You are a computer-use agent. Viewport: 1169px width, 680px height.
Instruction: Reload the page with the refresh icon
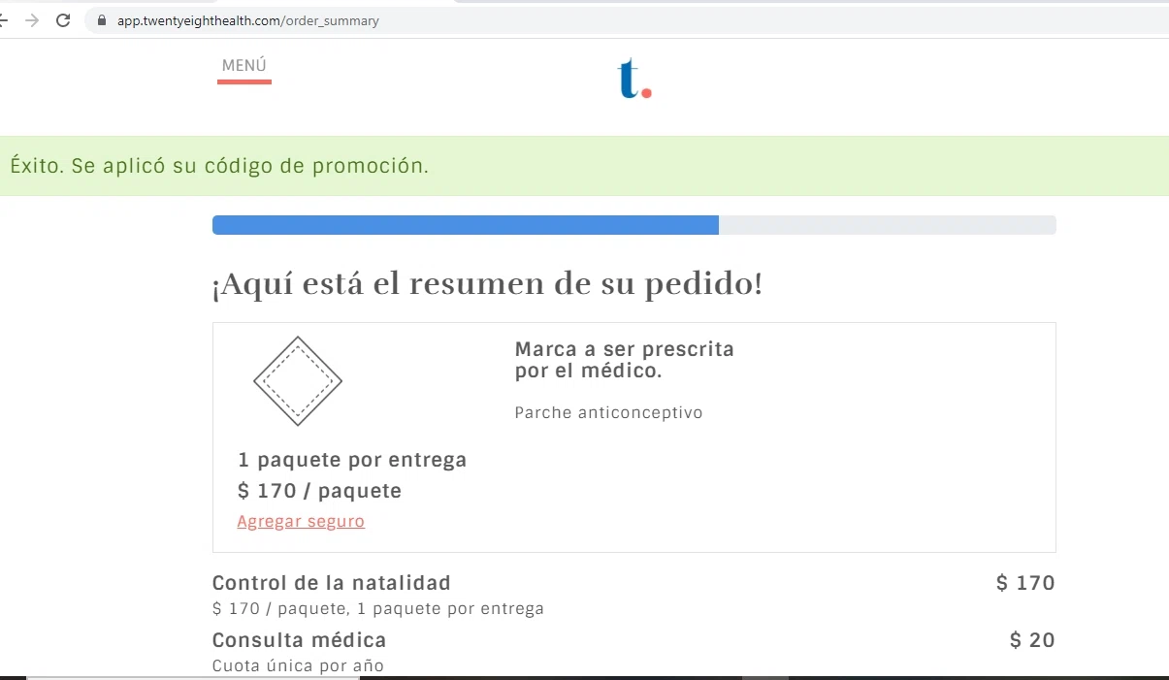(63, 20)
